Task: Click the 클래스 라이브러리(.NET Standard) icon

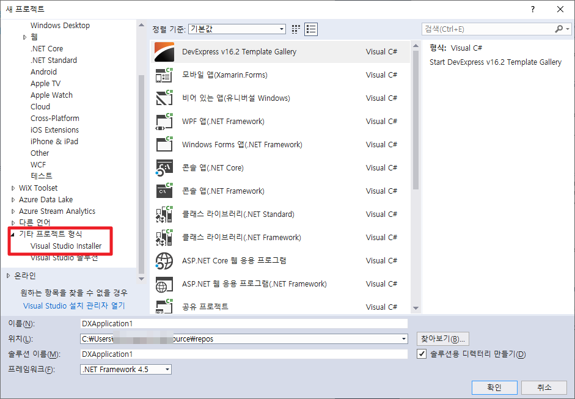Action: [164, 214]
